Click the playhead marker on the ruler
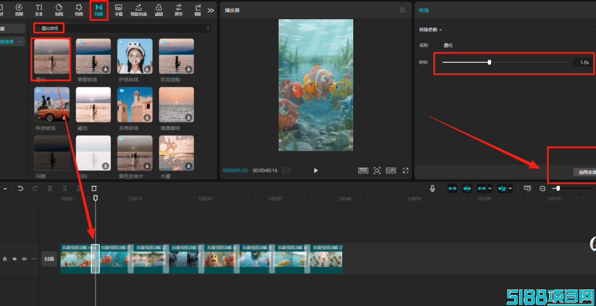596x306 pixels. [95, 198]
